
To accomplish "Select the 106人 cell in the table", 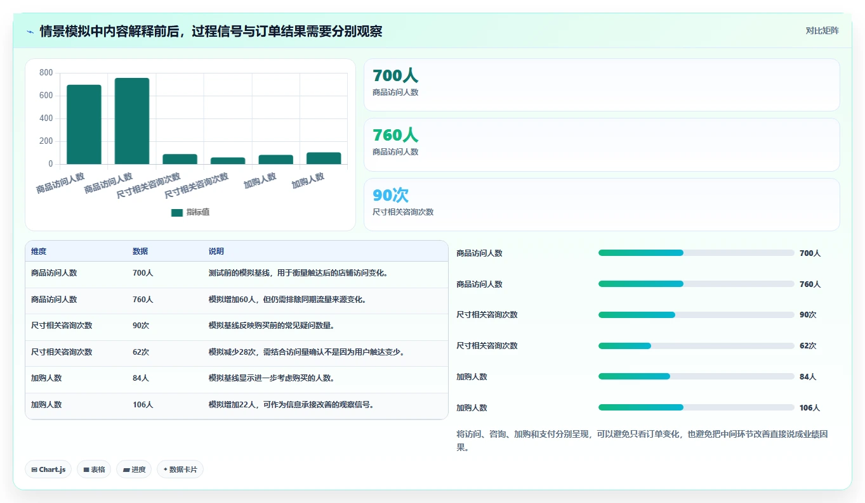I will (143, 404).
